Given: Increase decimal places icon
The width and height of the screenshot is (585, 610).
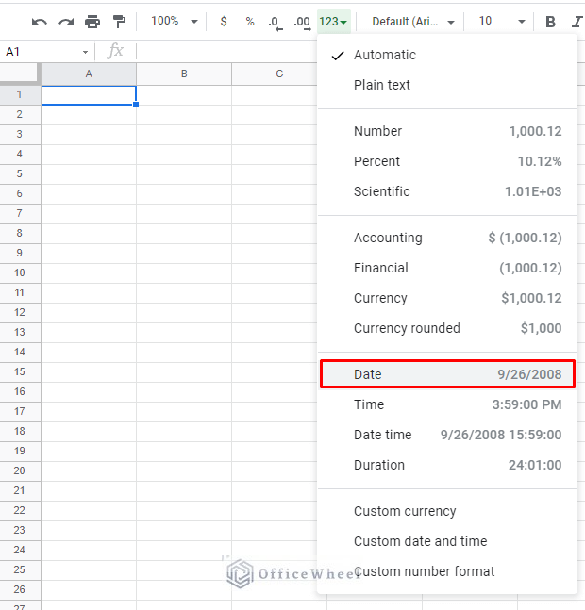Looking at the screenshot, I should pyautogui.click(x=303, y=23).
